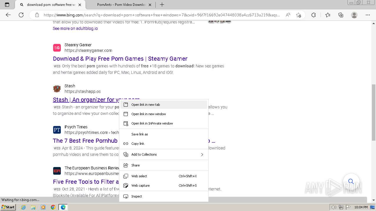Viewport: 376px width, 211px height.
Task: Choose Open link in new window
Action: pyautogui.click(x=164, y=114)
